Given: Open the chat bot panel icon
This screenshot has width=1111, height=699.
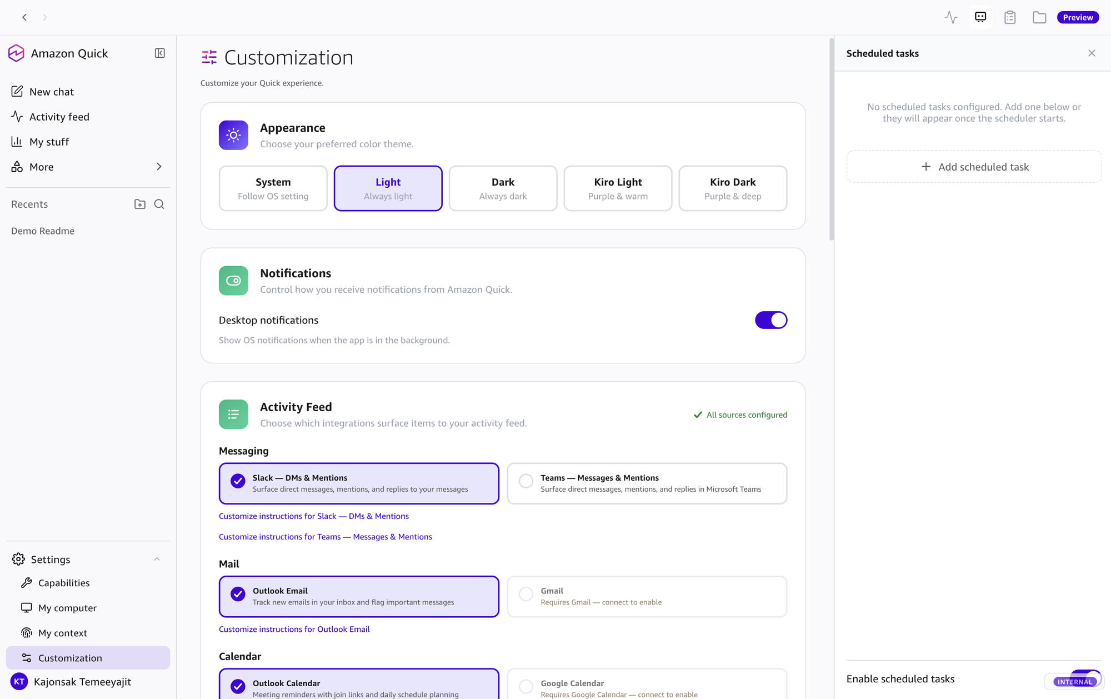Looking at the screenshot, I should 980,17.
